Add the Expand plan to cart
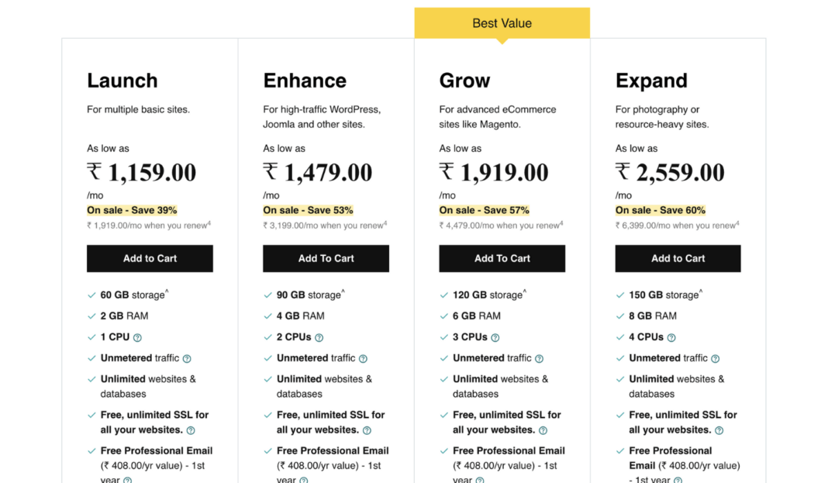The image size is (828, 483). point(678,258)
